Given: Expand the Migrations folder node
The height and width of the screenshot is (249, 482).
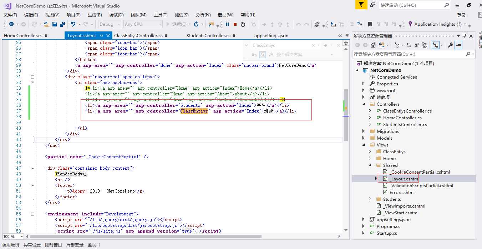Looking at the screenshot, I should coord(364,131).
